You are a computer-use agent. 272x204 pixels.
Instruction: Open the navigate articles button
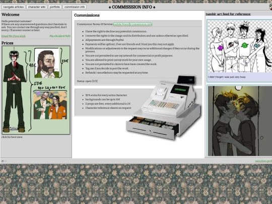[x=14, y=7]
